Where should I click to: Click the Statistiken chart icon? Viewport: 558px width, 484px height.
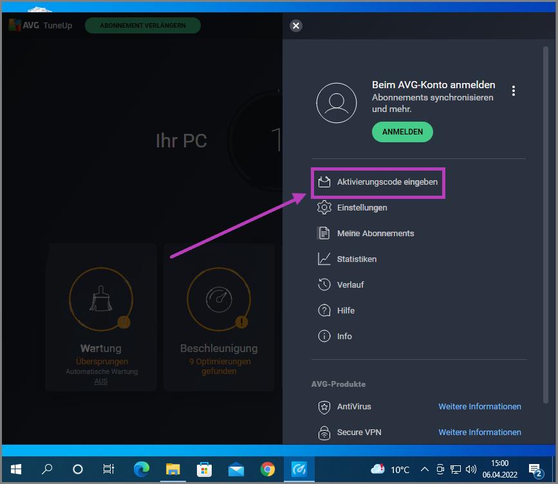pos(324,259)
